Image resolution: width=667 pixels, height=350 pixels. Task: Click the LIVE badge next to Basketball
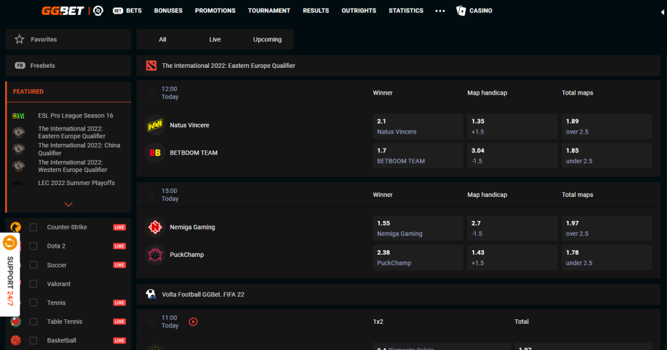120,341
